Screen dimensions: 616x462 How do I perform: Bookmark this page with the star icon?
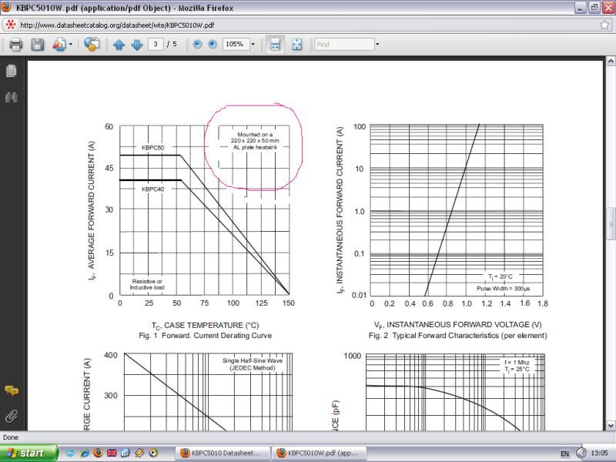[604, 25]
